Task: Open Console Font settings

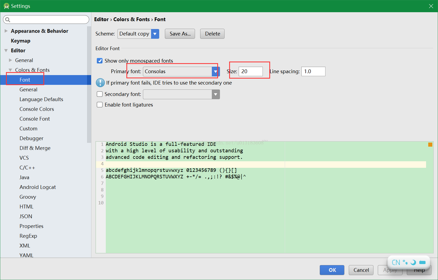Action: pos(35,119)
